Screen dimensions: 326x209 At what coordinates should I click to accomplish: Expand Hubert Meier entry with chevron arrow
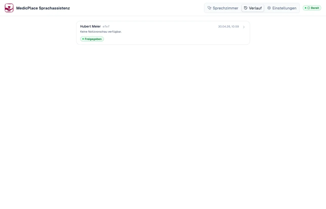coord(244,27)
